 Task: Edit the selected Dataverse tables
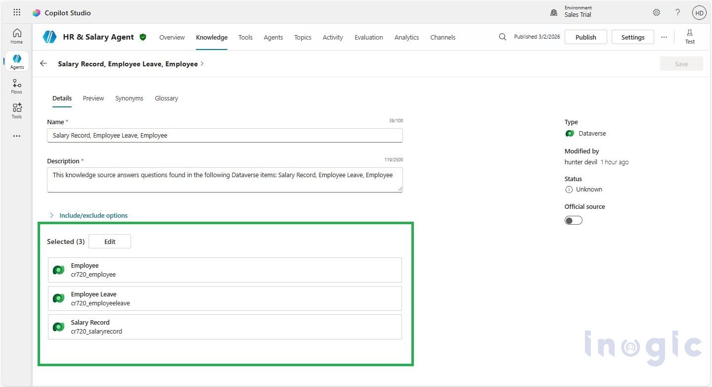[x=109, y=241]
